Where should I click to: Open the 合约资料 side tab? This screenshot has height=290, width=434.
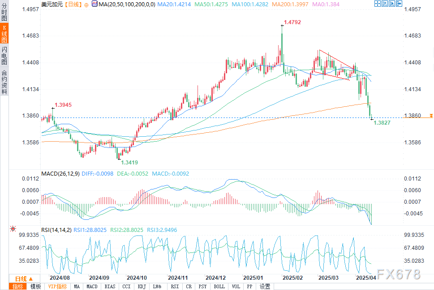coord(4,82)
